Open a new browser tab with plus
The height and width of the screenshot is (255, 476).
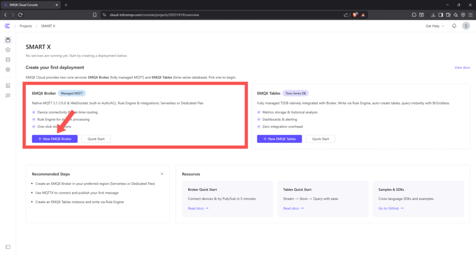66,5
